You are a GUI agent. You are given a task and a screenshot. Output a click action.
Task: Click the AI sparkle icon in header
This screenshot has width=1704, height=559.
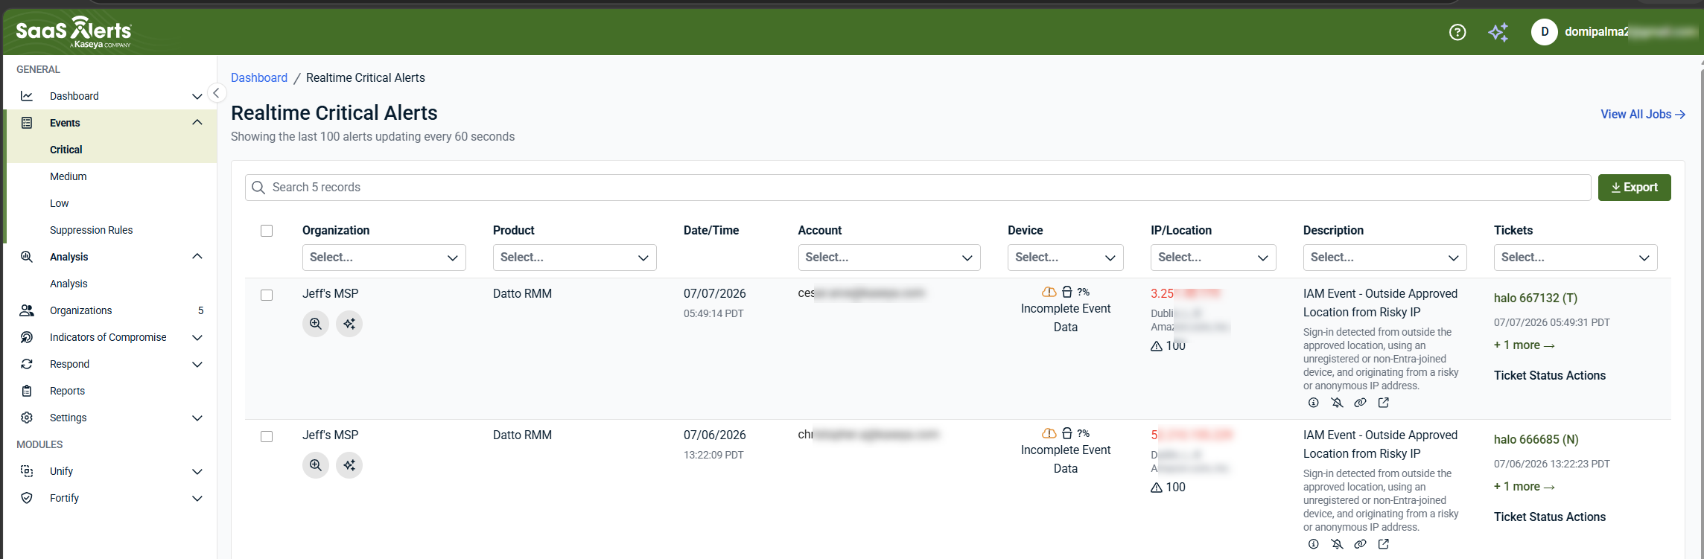tap(1498, 32)
